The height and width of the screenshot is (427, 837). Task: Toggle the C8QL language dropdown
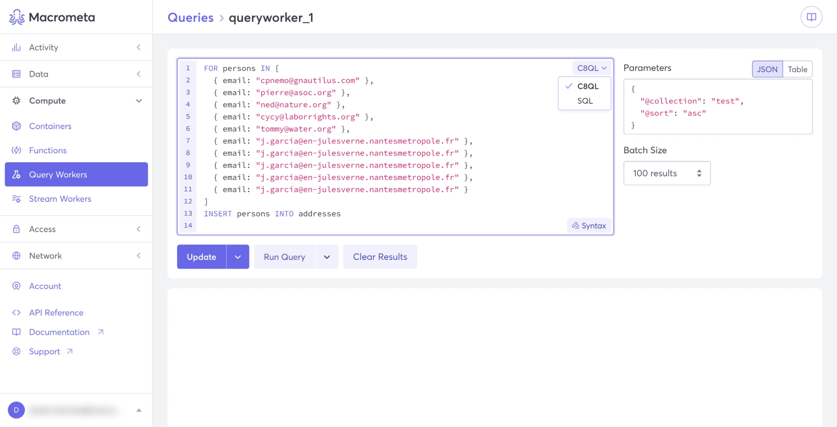pyautogui.click(x=592, y=68)
